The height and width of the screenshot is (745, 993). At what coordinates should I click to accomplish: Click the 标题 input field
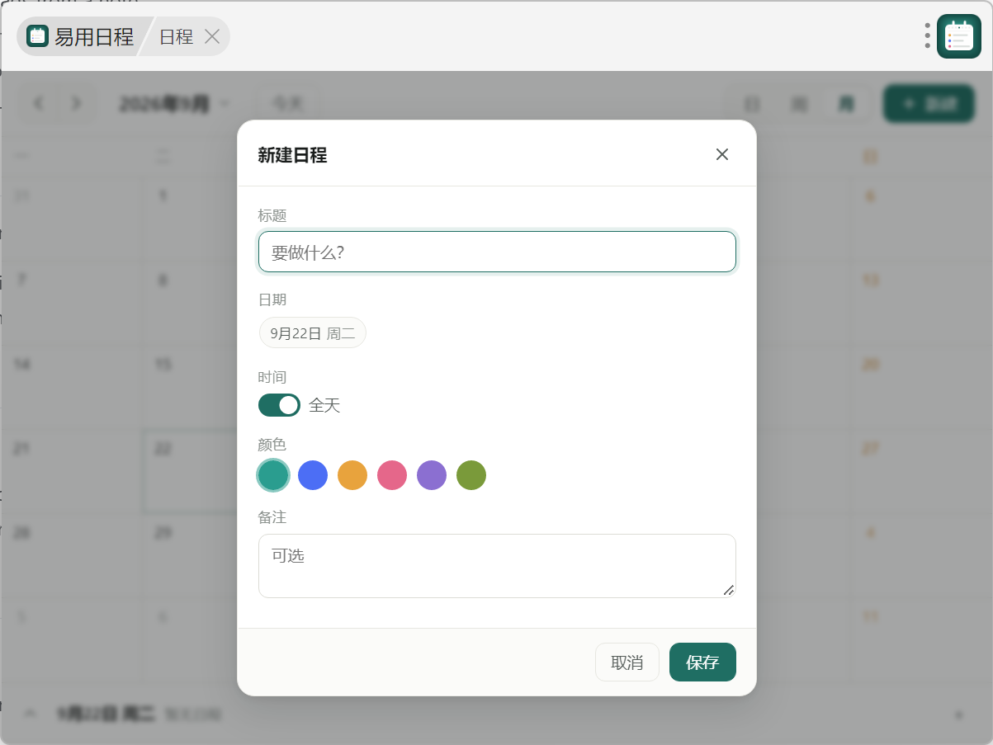click(497, 252)
